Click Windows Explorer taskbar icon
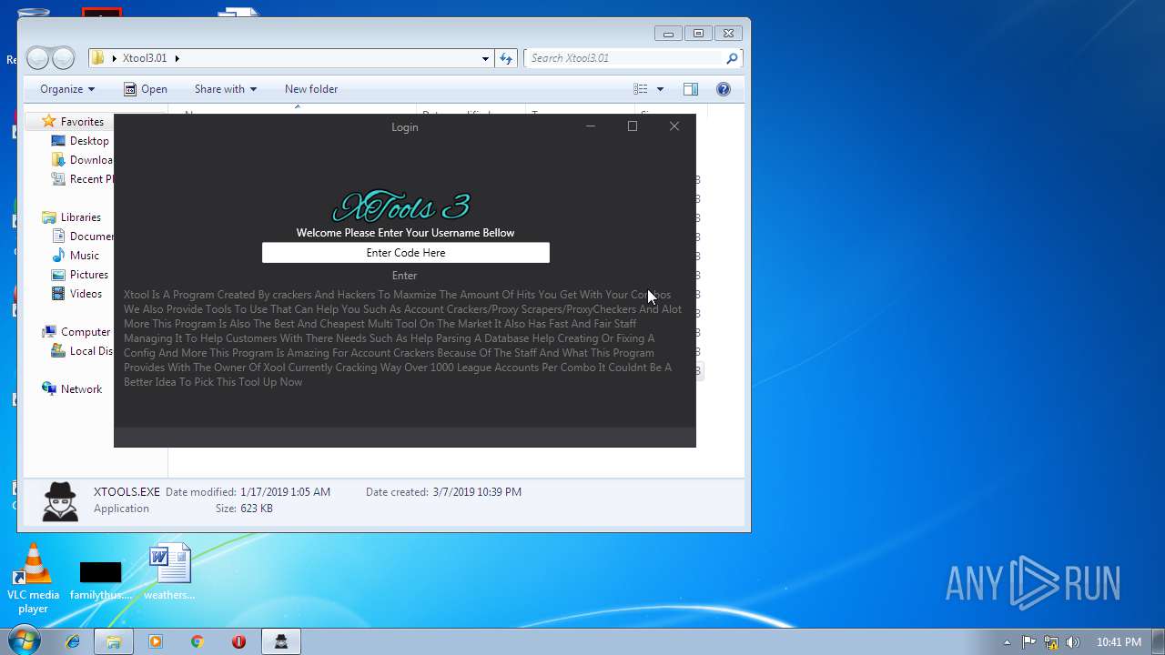The image size is (1165, 655). pos(114,641)
